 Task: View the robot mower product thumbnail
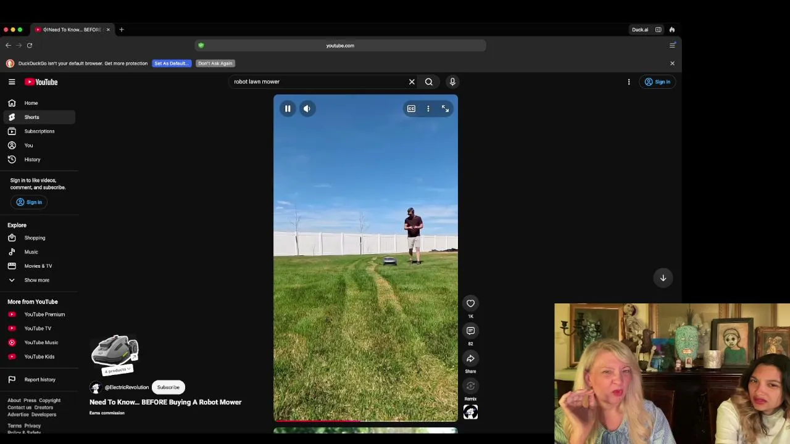115,353
